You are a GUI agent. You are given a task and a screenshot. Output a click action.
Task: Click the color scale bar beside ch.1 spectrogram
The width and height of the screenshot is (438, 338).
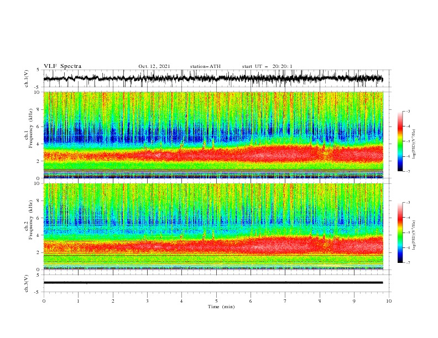[x=400, y=141]
